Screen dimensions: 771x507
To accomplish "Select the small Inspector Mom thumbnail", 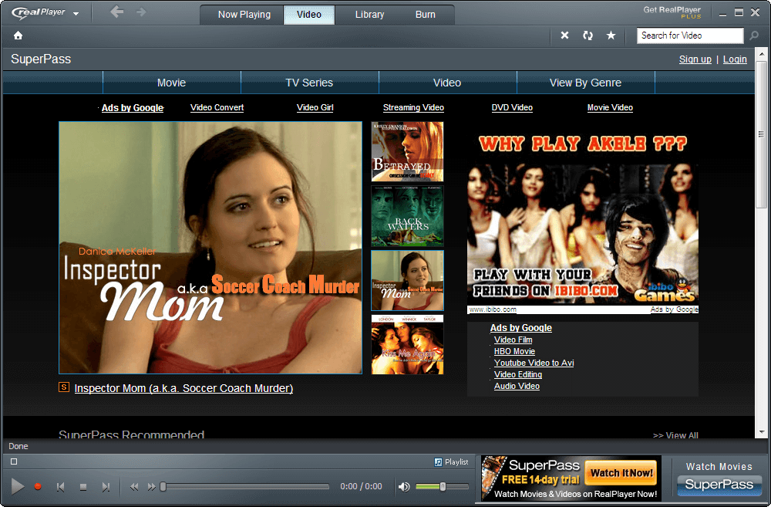I will [407, 280].
